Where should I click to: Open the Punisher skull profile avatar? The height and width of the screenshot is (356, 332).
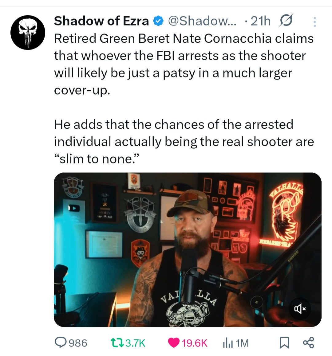28,33
